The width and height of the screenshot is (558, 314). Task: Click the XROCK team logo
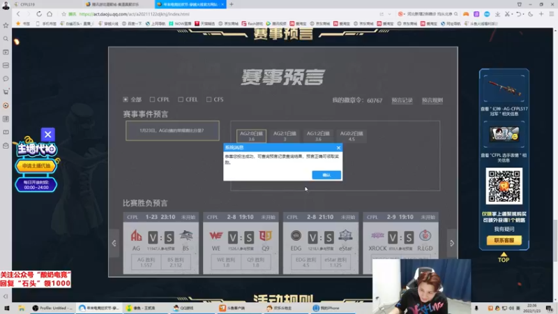[x=377, y=235]
